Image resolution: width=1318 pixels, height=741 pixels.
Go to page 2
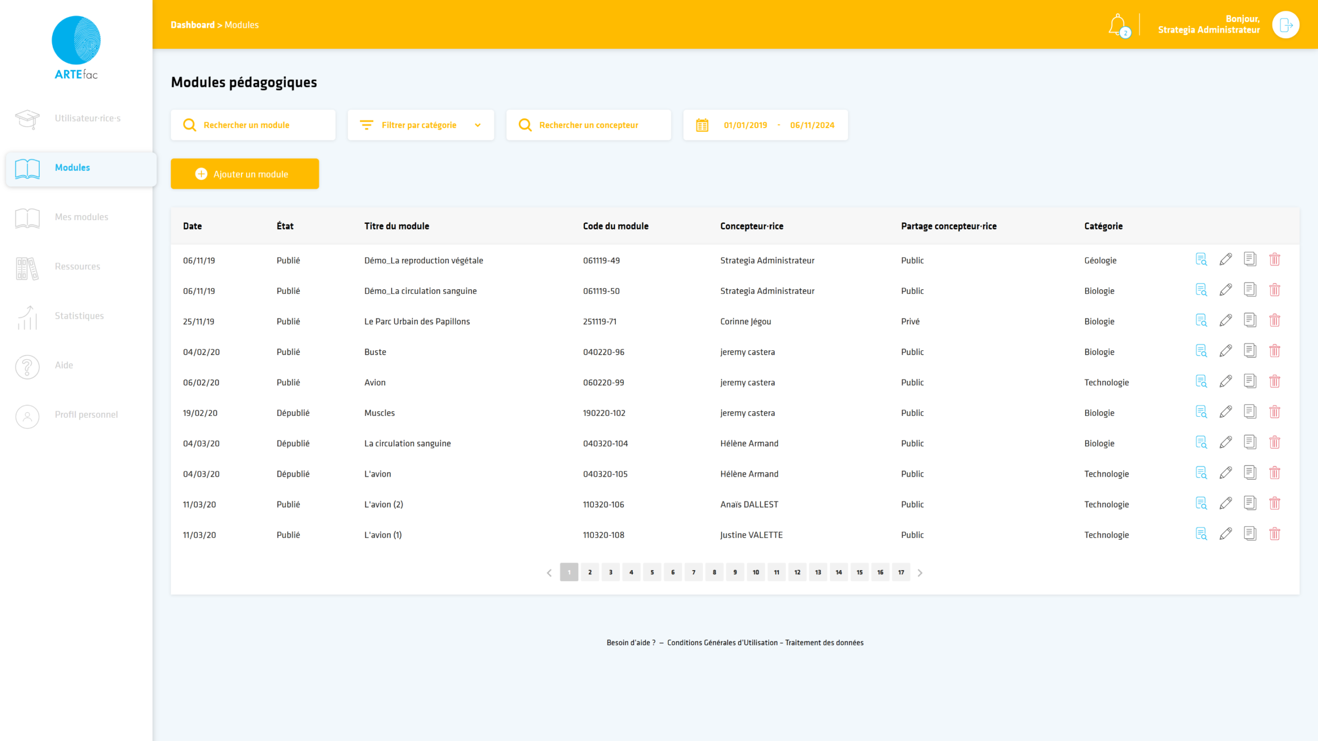(590, 572)
